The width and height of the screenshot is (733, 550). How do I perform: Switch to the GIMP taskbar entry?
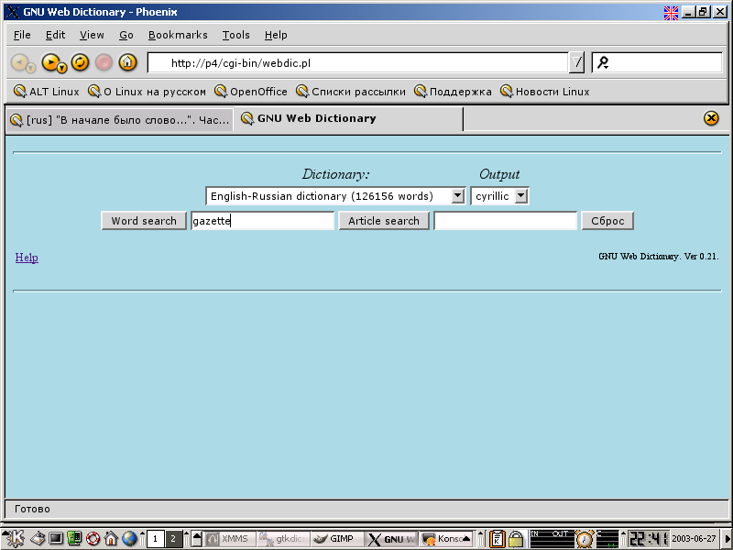coord(336,539)
